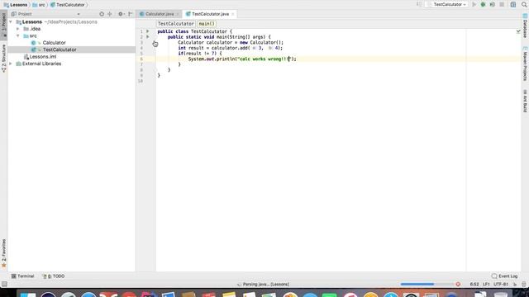Image resolution: width=529 pixels, height=297 pixels.
Task: Open the Structure side tool tab
Action: 3,58
